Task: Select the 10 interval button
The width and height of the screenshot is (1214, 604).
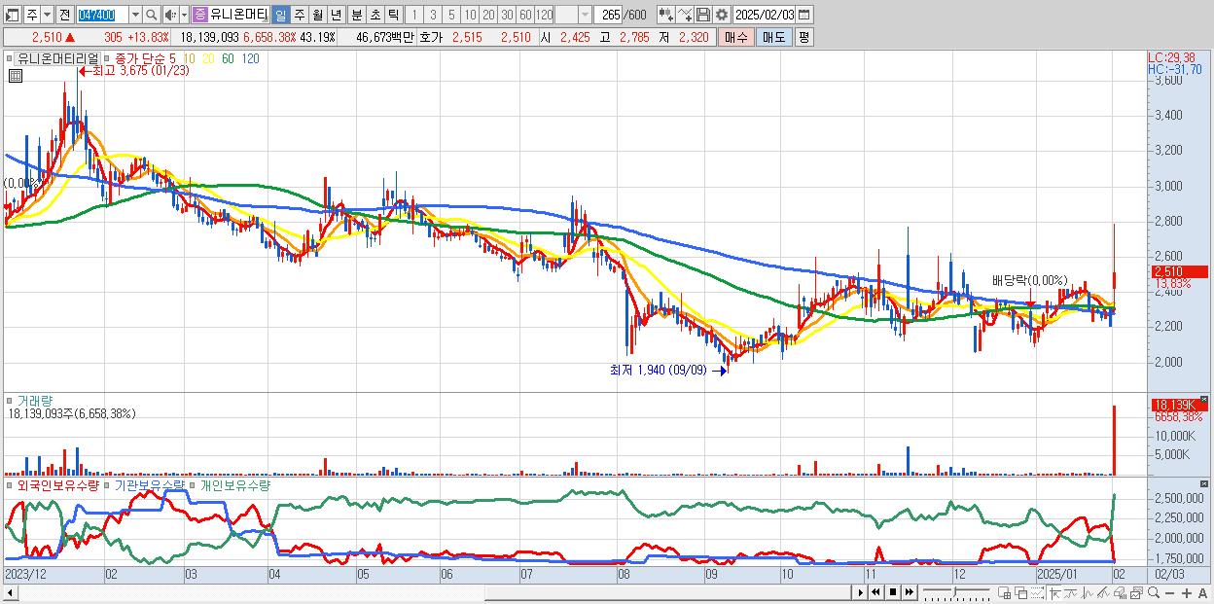Action: click(470, 15)
